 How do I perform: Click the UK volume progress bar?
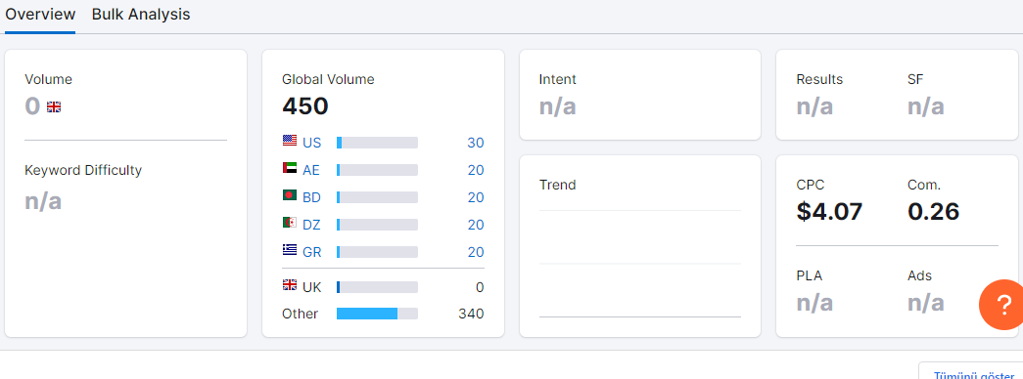pos(377,287)
